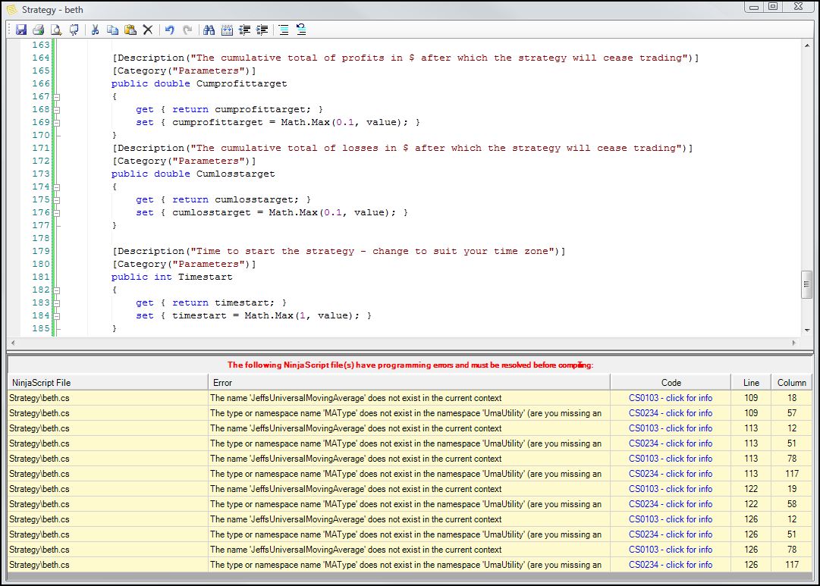Collapse the get accessor at line 175
The width and height of the screenshot is (820, 586).
(x=56, y=200)
